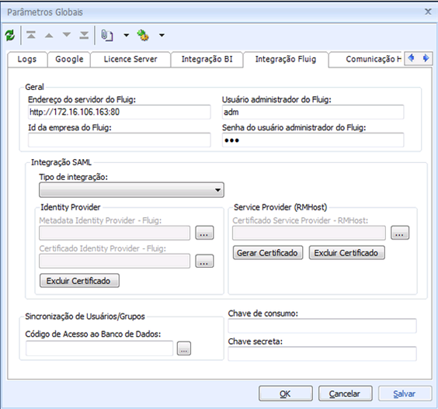Screen dimensions: 438x409
Task: Go to last record toolbar arrow
Action: tap(84, 35)
